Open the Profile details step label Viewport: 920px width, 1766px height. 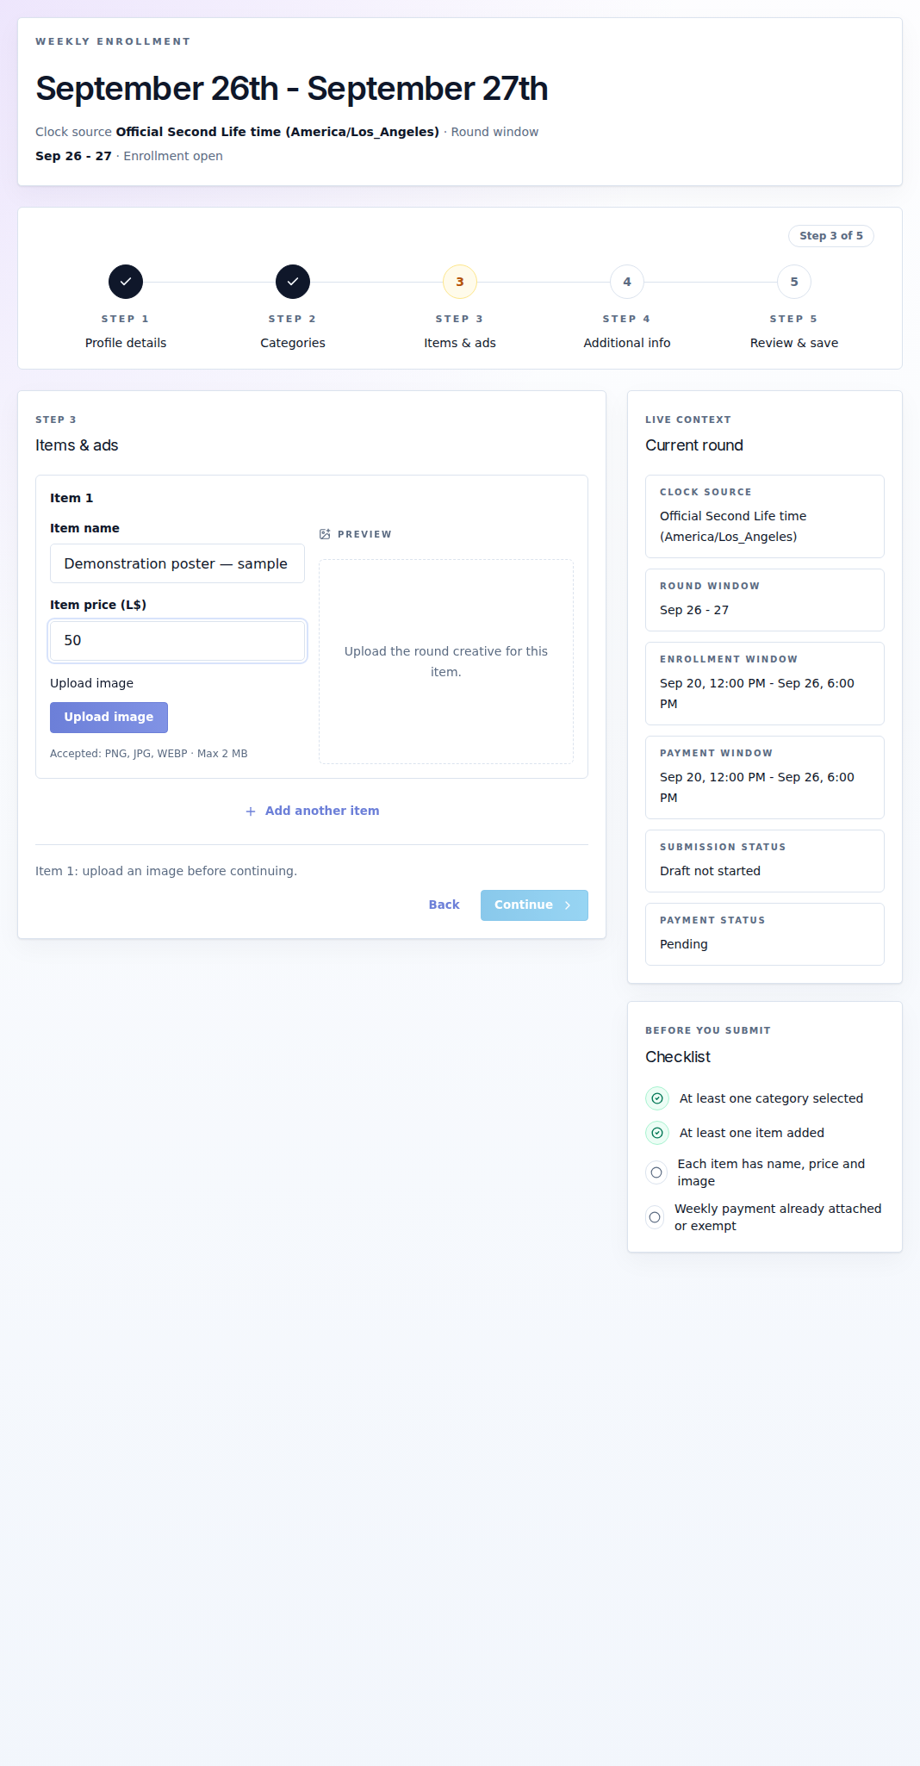[126, 343]
